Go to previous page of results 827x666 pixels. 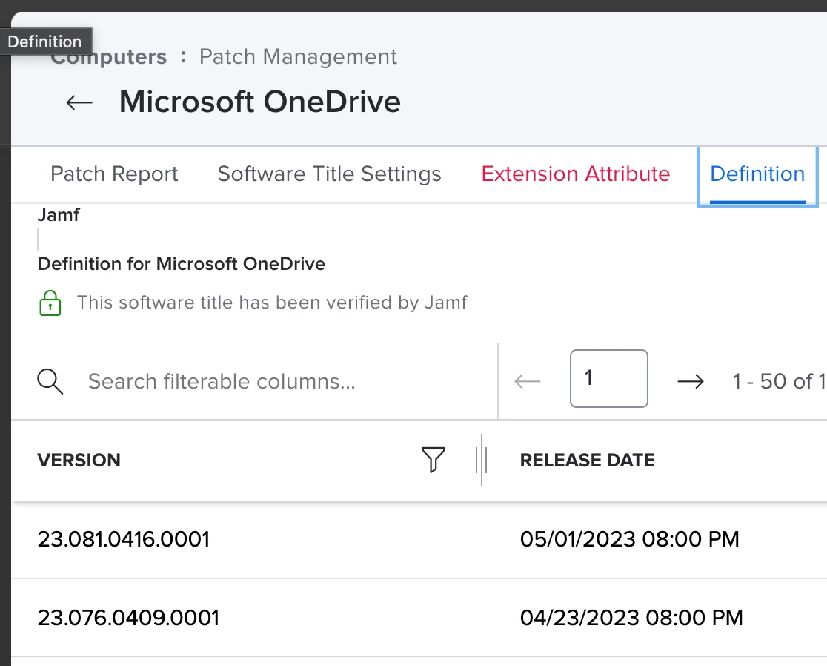(x=528, y=381)
